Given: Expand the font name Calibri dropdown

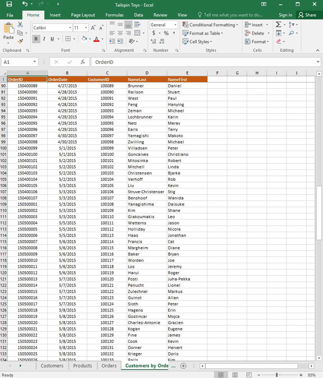Looking at the screenshot, I should (70, 28).
